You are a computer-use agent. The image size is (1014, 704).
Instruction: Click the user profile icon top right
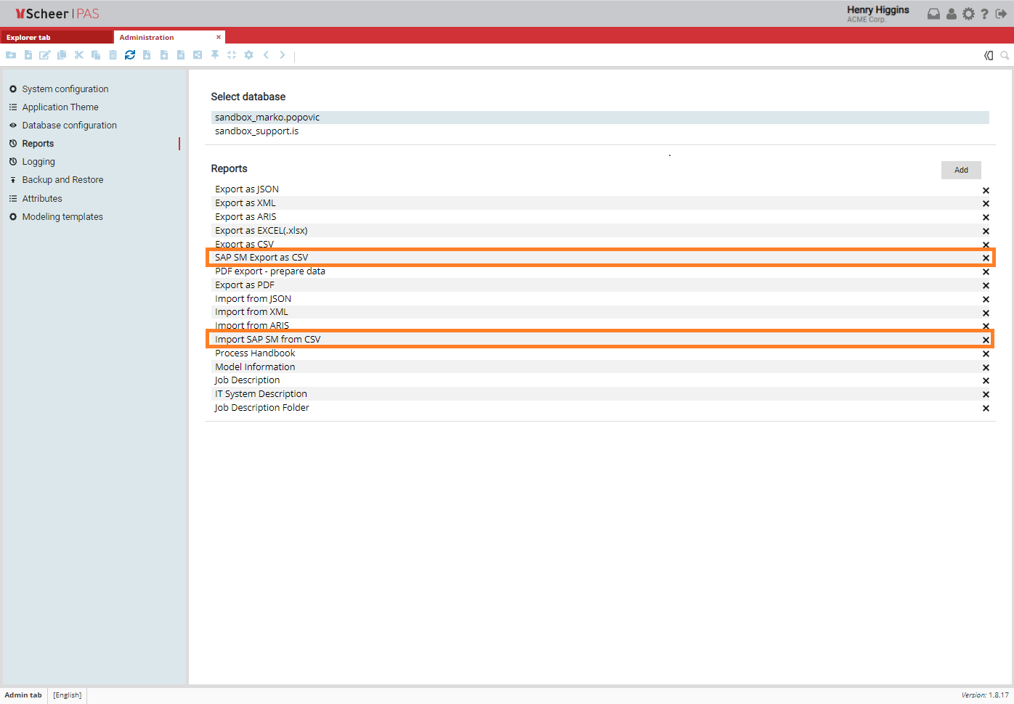click(952, 13)
